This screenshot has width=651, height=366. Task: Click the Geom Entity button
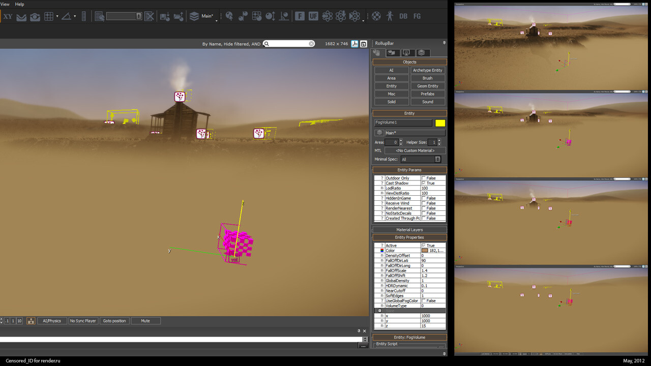(x=428, y=86)
